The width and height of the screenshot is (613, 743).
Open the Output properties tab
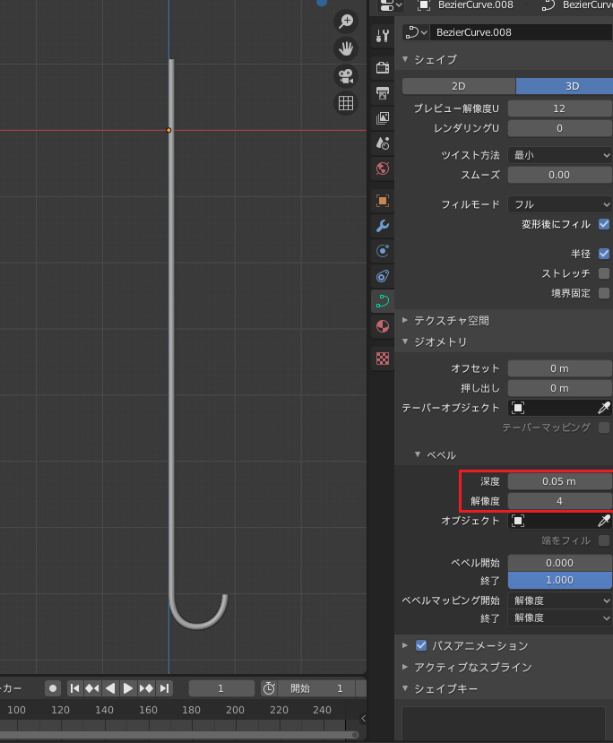[383, 92]
